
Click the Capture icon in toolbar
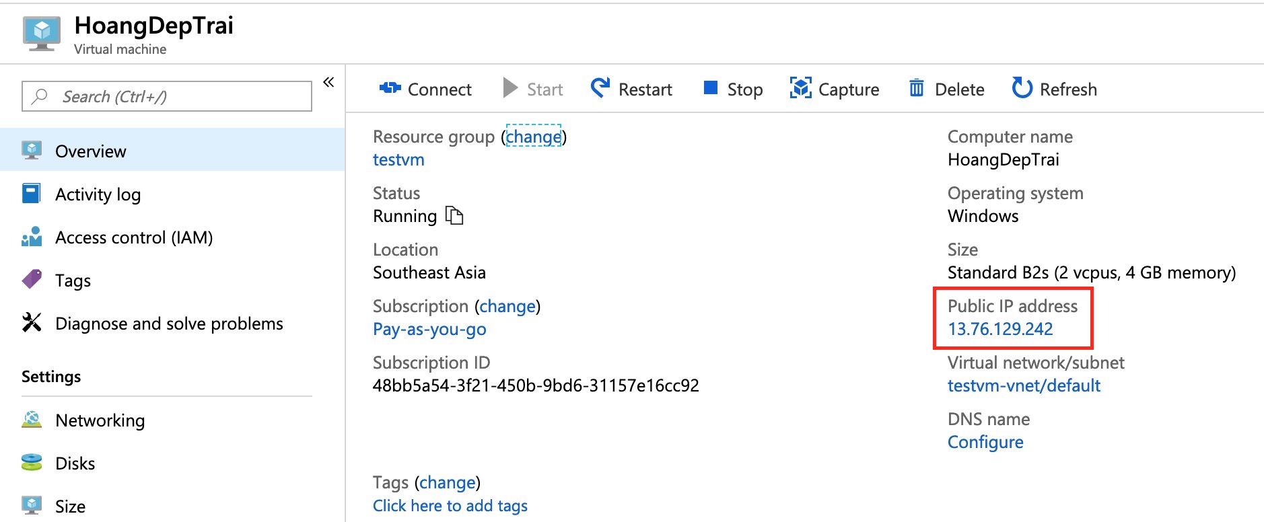[800, 88]
